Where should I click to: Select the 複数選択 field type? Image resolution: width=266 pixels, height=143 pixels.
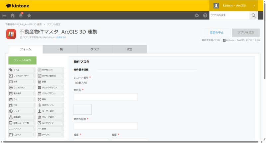pyautogui.click(x=22, y=93)
